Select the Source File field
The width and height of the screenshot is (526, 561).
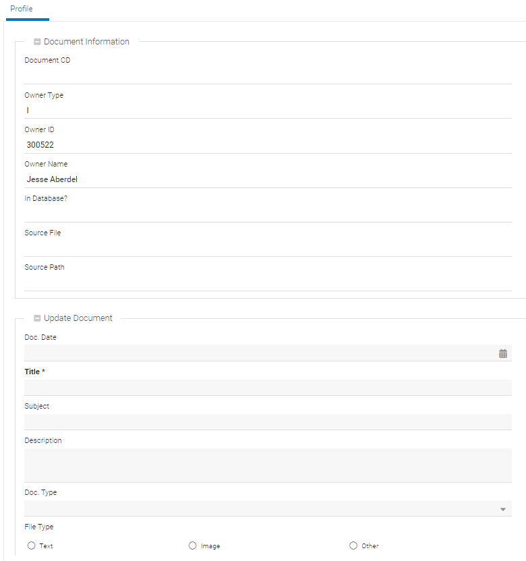click(x=268, y=248)
